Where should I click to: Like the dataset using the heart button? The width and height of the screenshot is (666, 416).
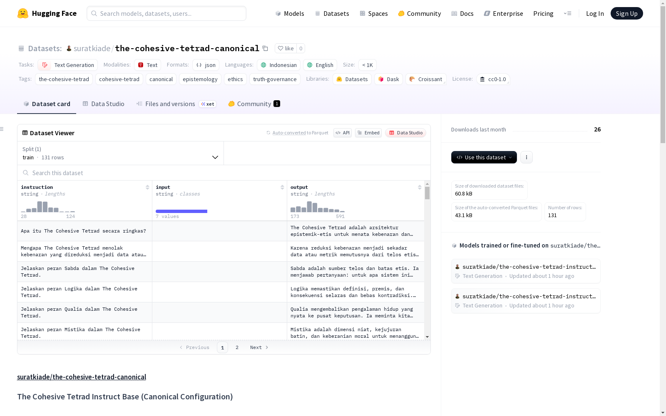pyautogui.click(x=286, y=48)
